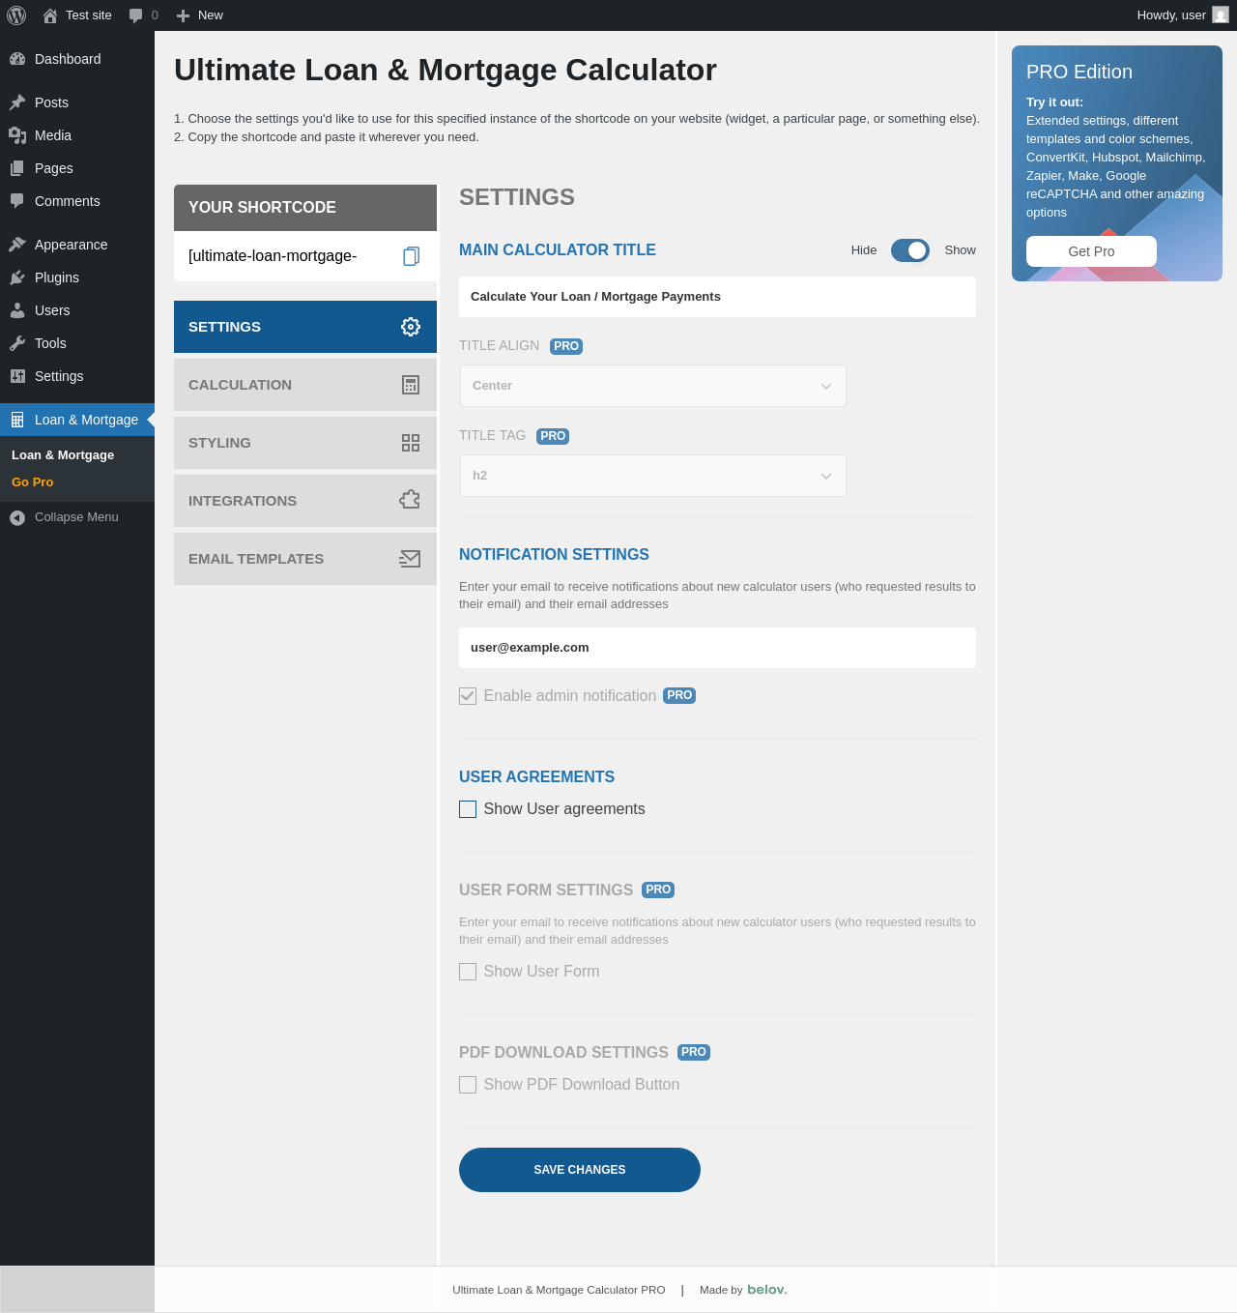Click the notification email input field
This screenshot has width=1237, height=1313.
point(717,648)
